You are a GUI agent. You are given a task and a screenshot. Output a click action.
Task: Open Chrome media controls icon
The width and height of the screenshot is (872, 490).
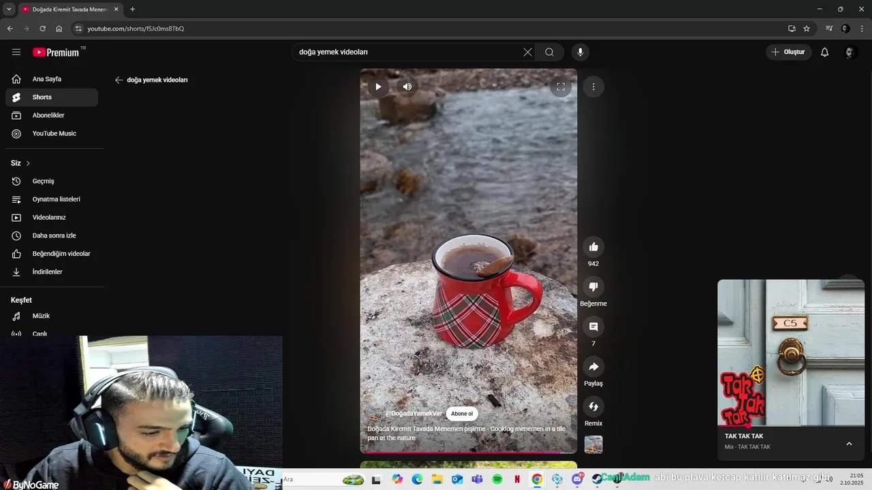click(829, 29)
